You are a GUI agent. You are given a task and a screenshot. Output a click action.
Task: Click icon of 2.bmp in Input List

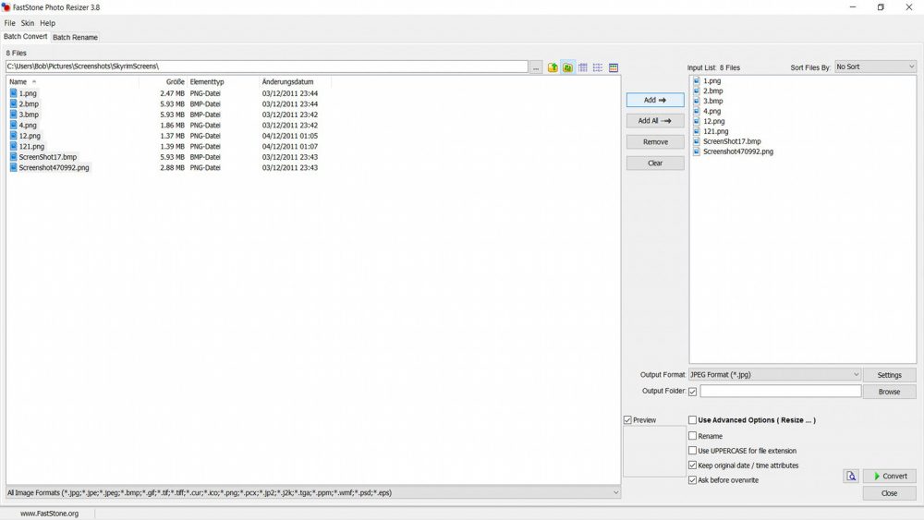click(x=697, y=91)
